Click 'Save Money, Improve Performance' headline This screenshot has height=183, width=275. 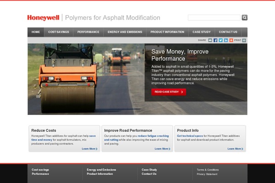[x=180, y=55]
